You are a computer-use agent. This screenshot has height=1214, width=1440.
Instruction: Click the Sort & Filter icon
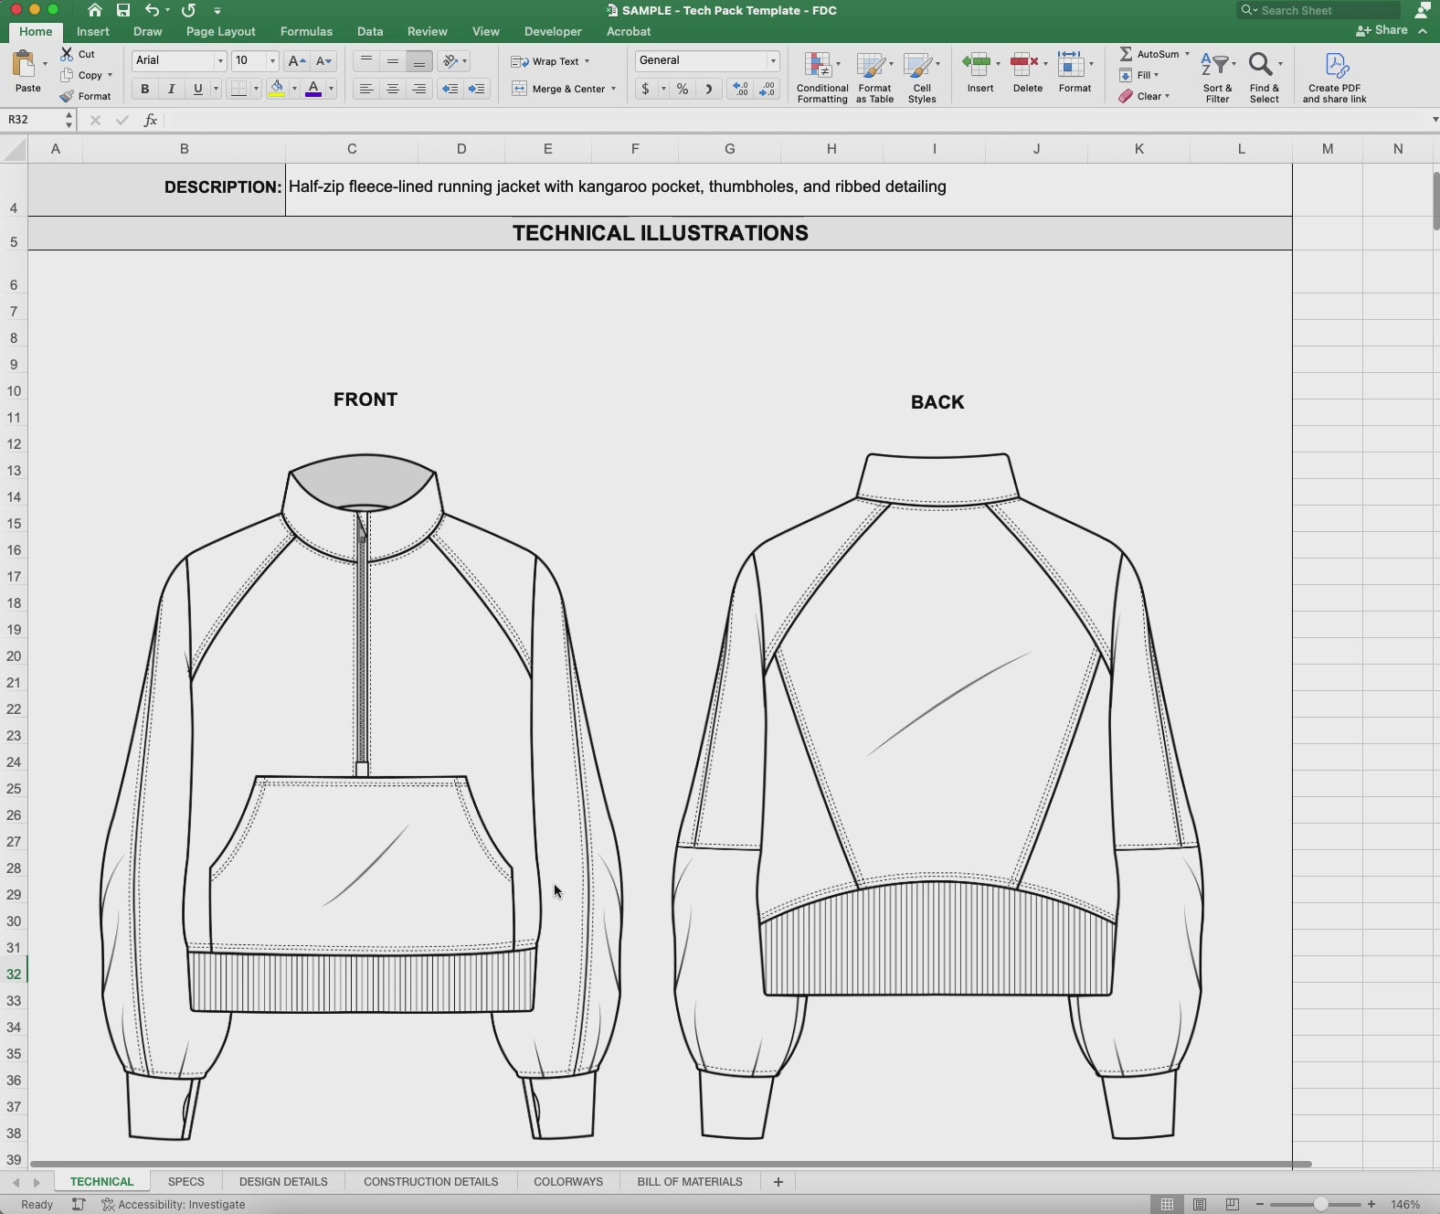(x=1217, y=66)
